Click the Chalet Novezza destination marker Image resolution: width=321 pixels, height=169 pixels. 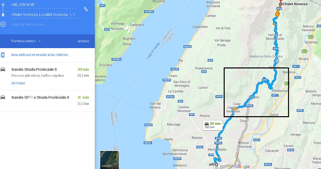(280, 4)
